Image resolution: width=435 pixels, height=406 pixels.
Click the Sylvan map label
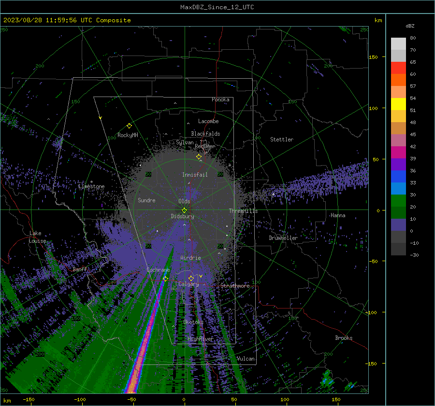click(185, 142)
